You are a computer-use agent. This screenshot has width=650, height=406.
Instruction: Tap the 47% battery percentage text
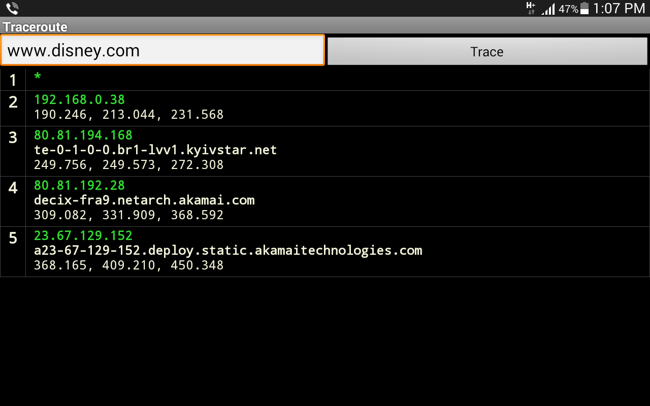(568, 9)
